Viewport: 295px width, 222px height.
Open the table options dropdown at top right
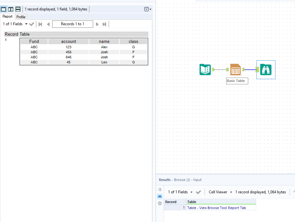[x=147, y=9]
